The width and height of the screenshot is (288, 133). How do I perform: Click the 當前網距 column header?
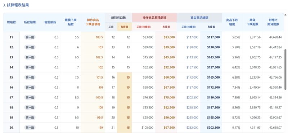(50, 22)
